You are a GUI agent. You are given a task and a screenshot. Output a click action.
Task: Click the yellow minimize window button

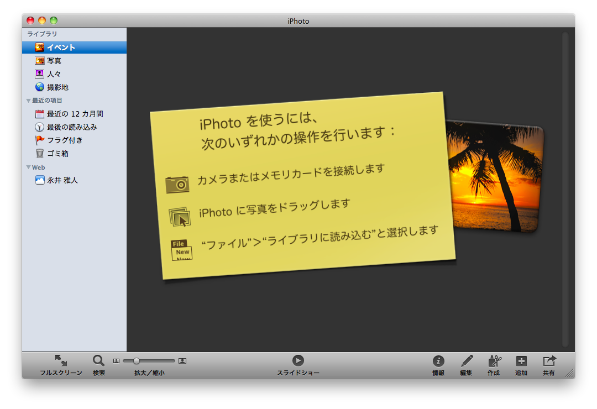pos(42,20)
